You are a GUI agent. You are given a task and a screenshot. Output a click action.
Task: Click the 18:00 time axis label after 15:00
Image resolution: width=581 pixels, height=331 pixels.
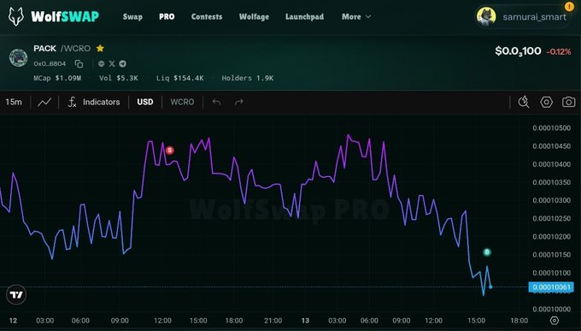pyautogui.click(x=519, y=321)
